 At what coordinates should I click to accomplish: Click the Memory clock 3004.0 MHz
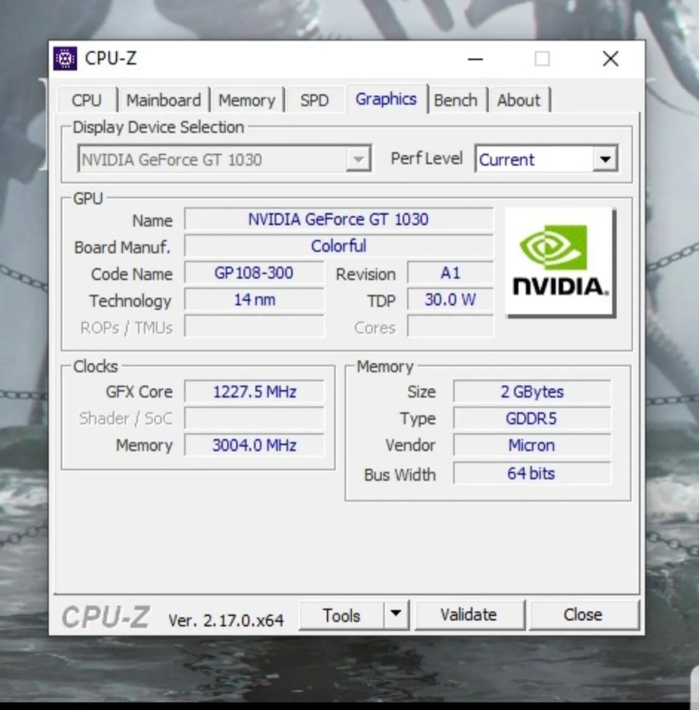254,445
